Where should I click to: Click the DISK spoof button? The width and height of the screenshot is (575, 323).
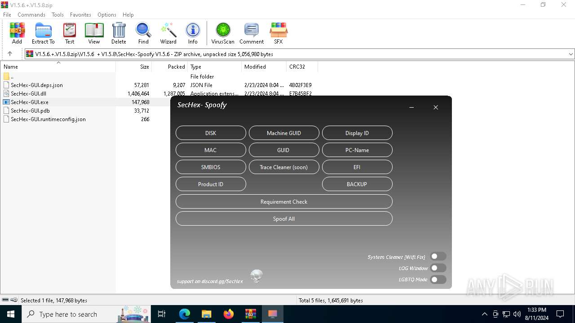click(211, 133)
